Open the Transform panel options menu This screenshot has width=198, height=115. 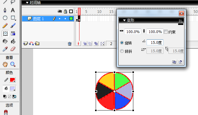coord(181,21)
